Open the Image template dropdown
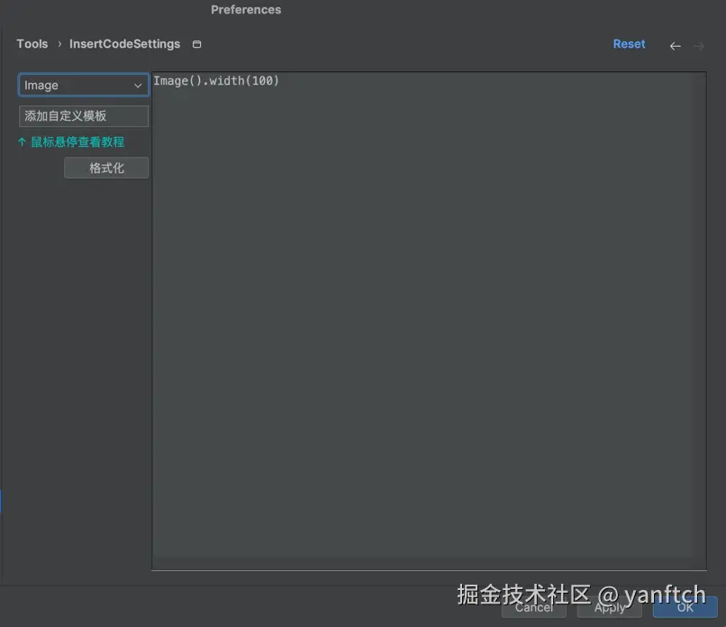Viewport: 726px width, 627px height. click(84, 86)
